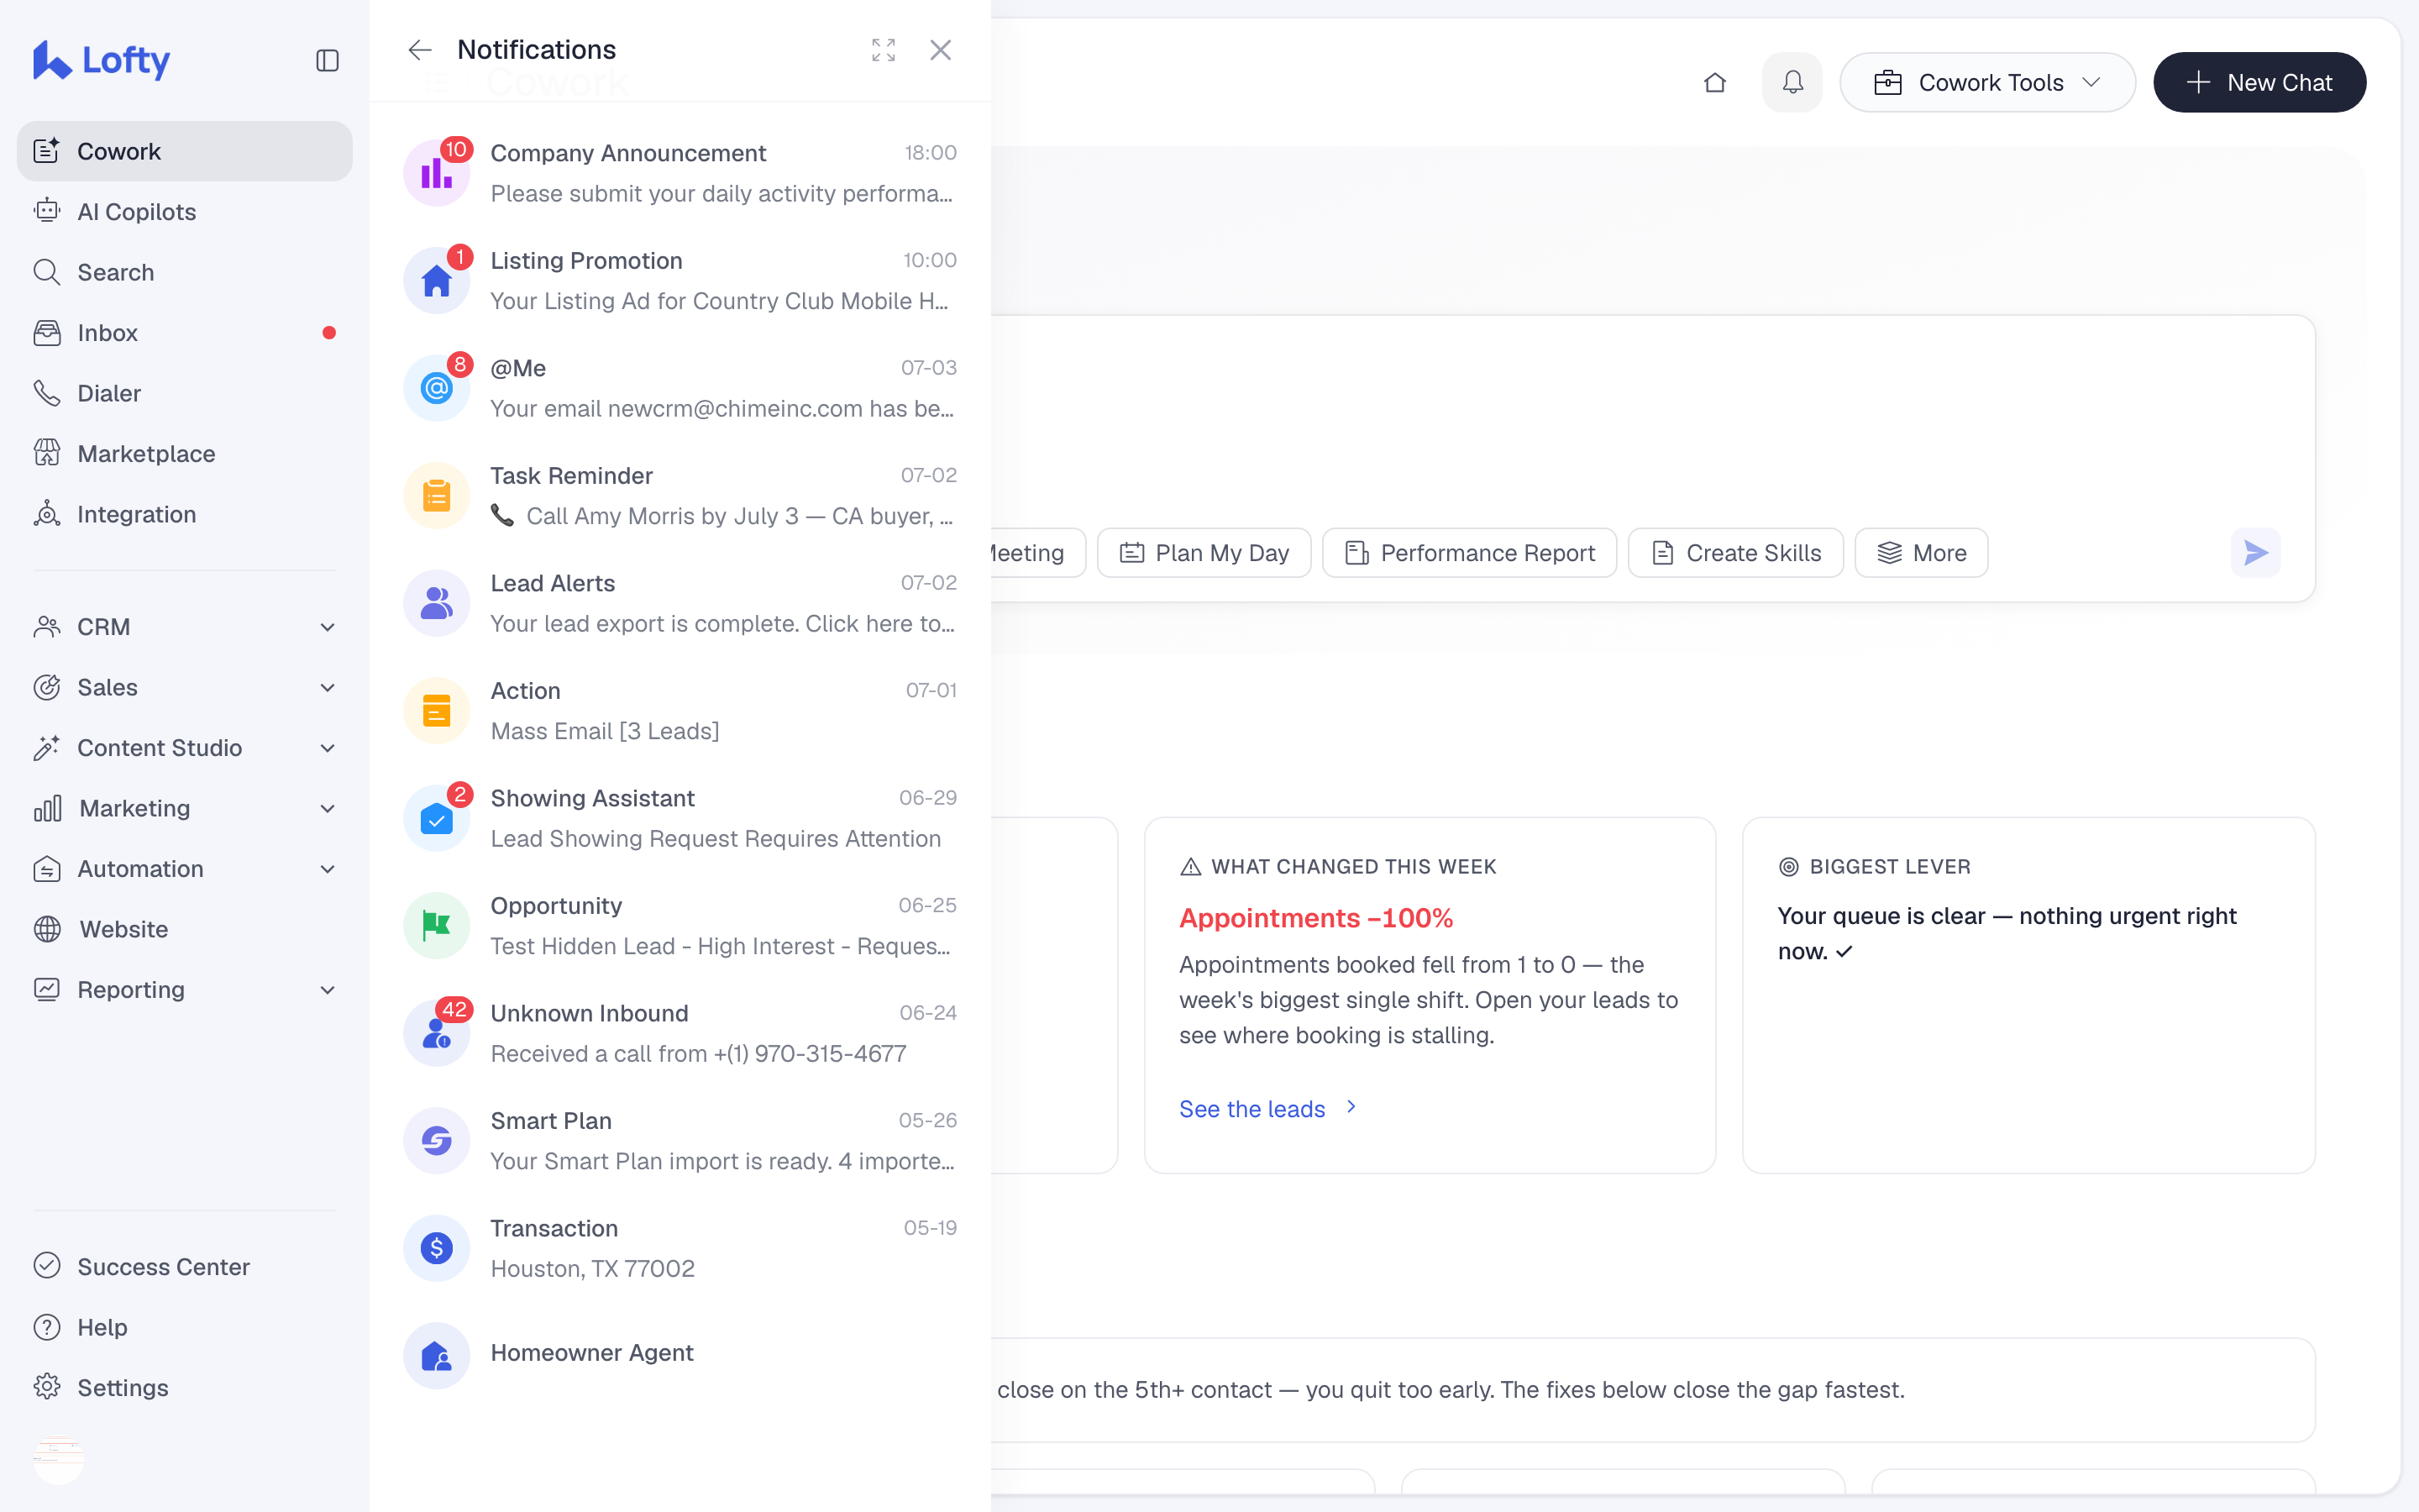Select the Performance Report shortcut
Image resolution: width=2419 pixels, height=1512 pixels.
(1469, 553)
